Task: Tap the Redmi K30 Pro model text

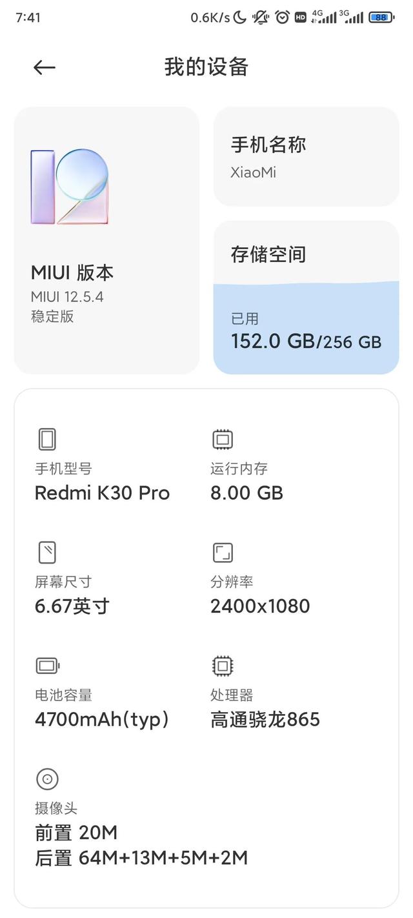Action: 102,493
